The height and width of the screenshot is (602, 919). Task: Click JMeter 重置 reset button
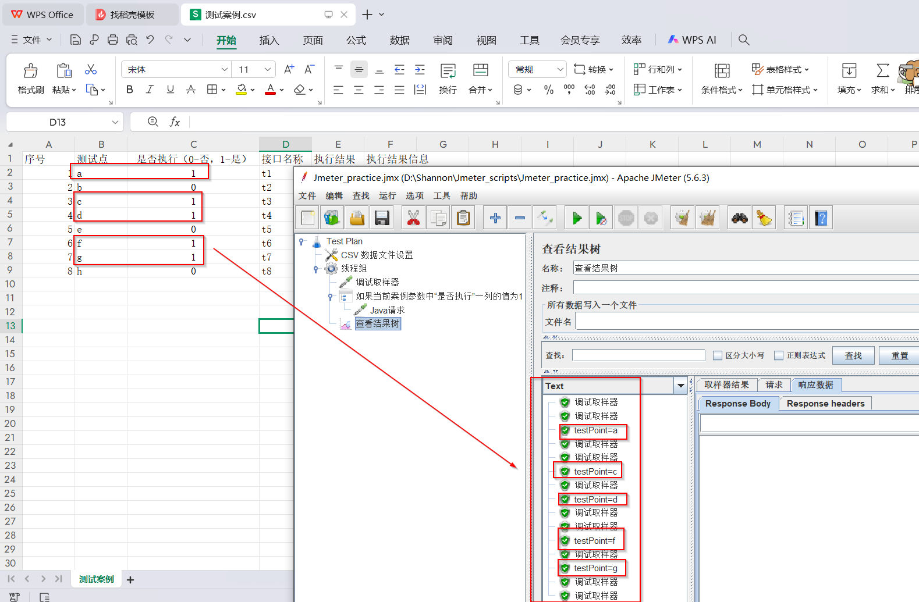(899, 355)
